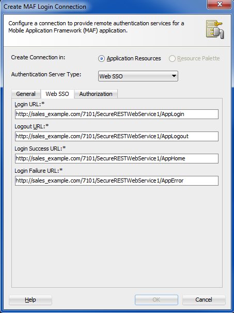Open the Authentication Server Type dropdown
This screenshot has height=313, width=234.
pos(138,76)
